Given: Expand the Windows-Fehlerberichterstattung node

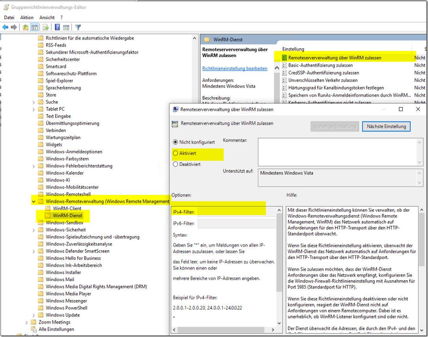Looking at the screenshot, I should [34, 166].
